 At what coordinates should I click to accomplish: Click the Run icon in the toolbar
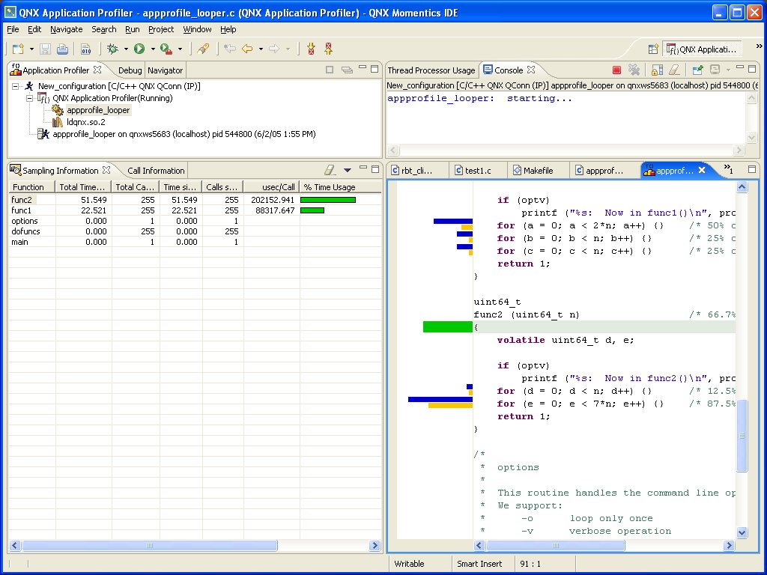(x=140, y=49)
